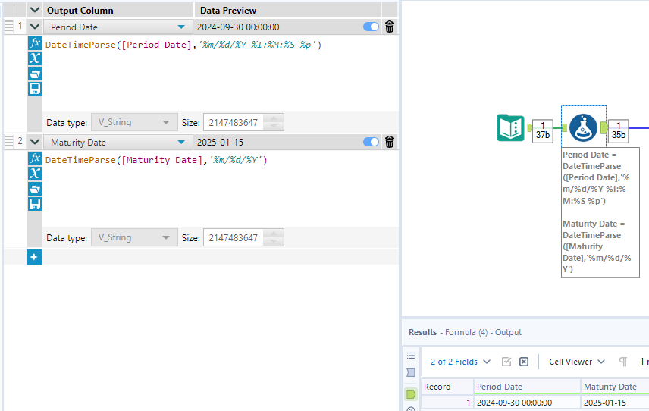The width and height of the screenshot is (649, 411).
Task: Select the Formula tool on canvas
Action: point(583,128)
